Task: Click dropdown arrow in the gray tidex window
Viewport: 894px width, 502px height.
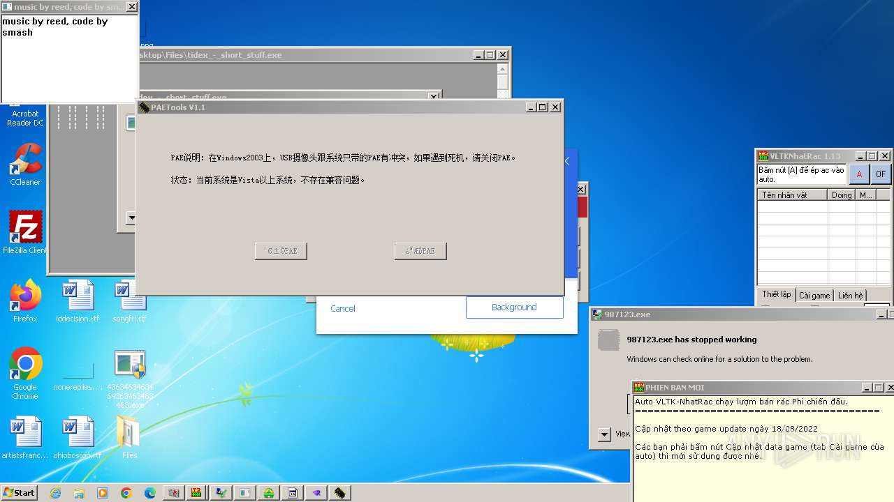Action: [131, 218]
